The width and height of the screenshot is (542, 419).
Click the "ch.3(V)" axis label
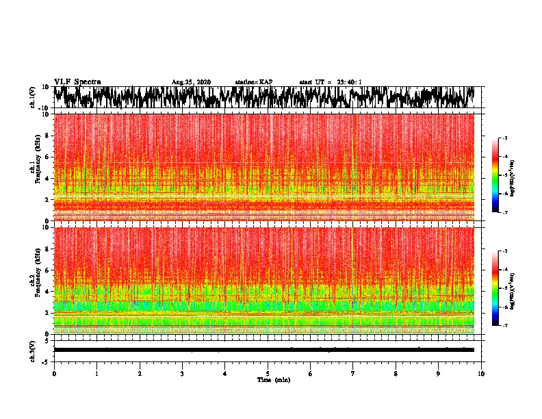33,351
